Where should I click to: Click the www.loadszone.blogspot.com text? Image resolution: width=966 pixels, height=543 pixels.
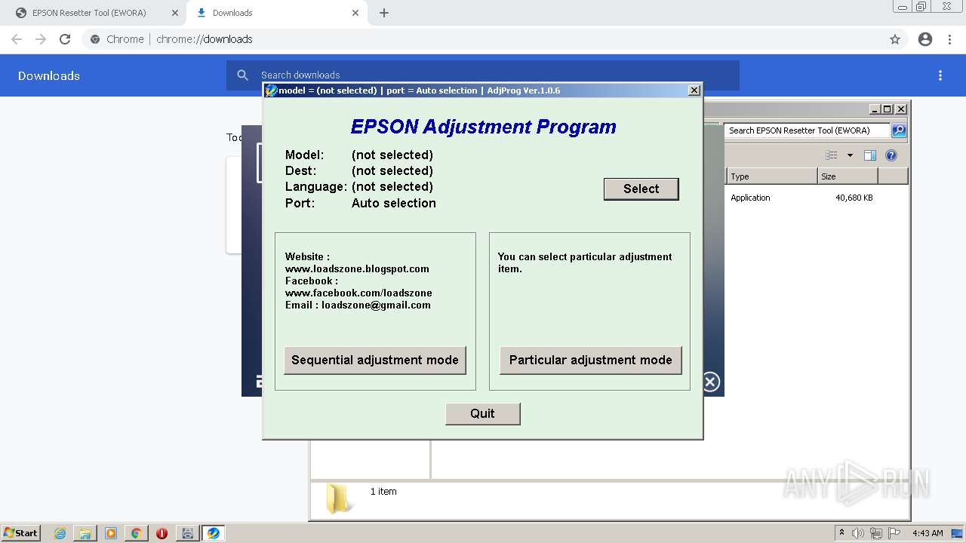(x=357, y=268)
